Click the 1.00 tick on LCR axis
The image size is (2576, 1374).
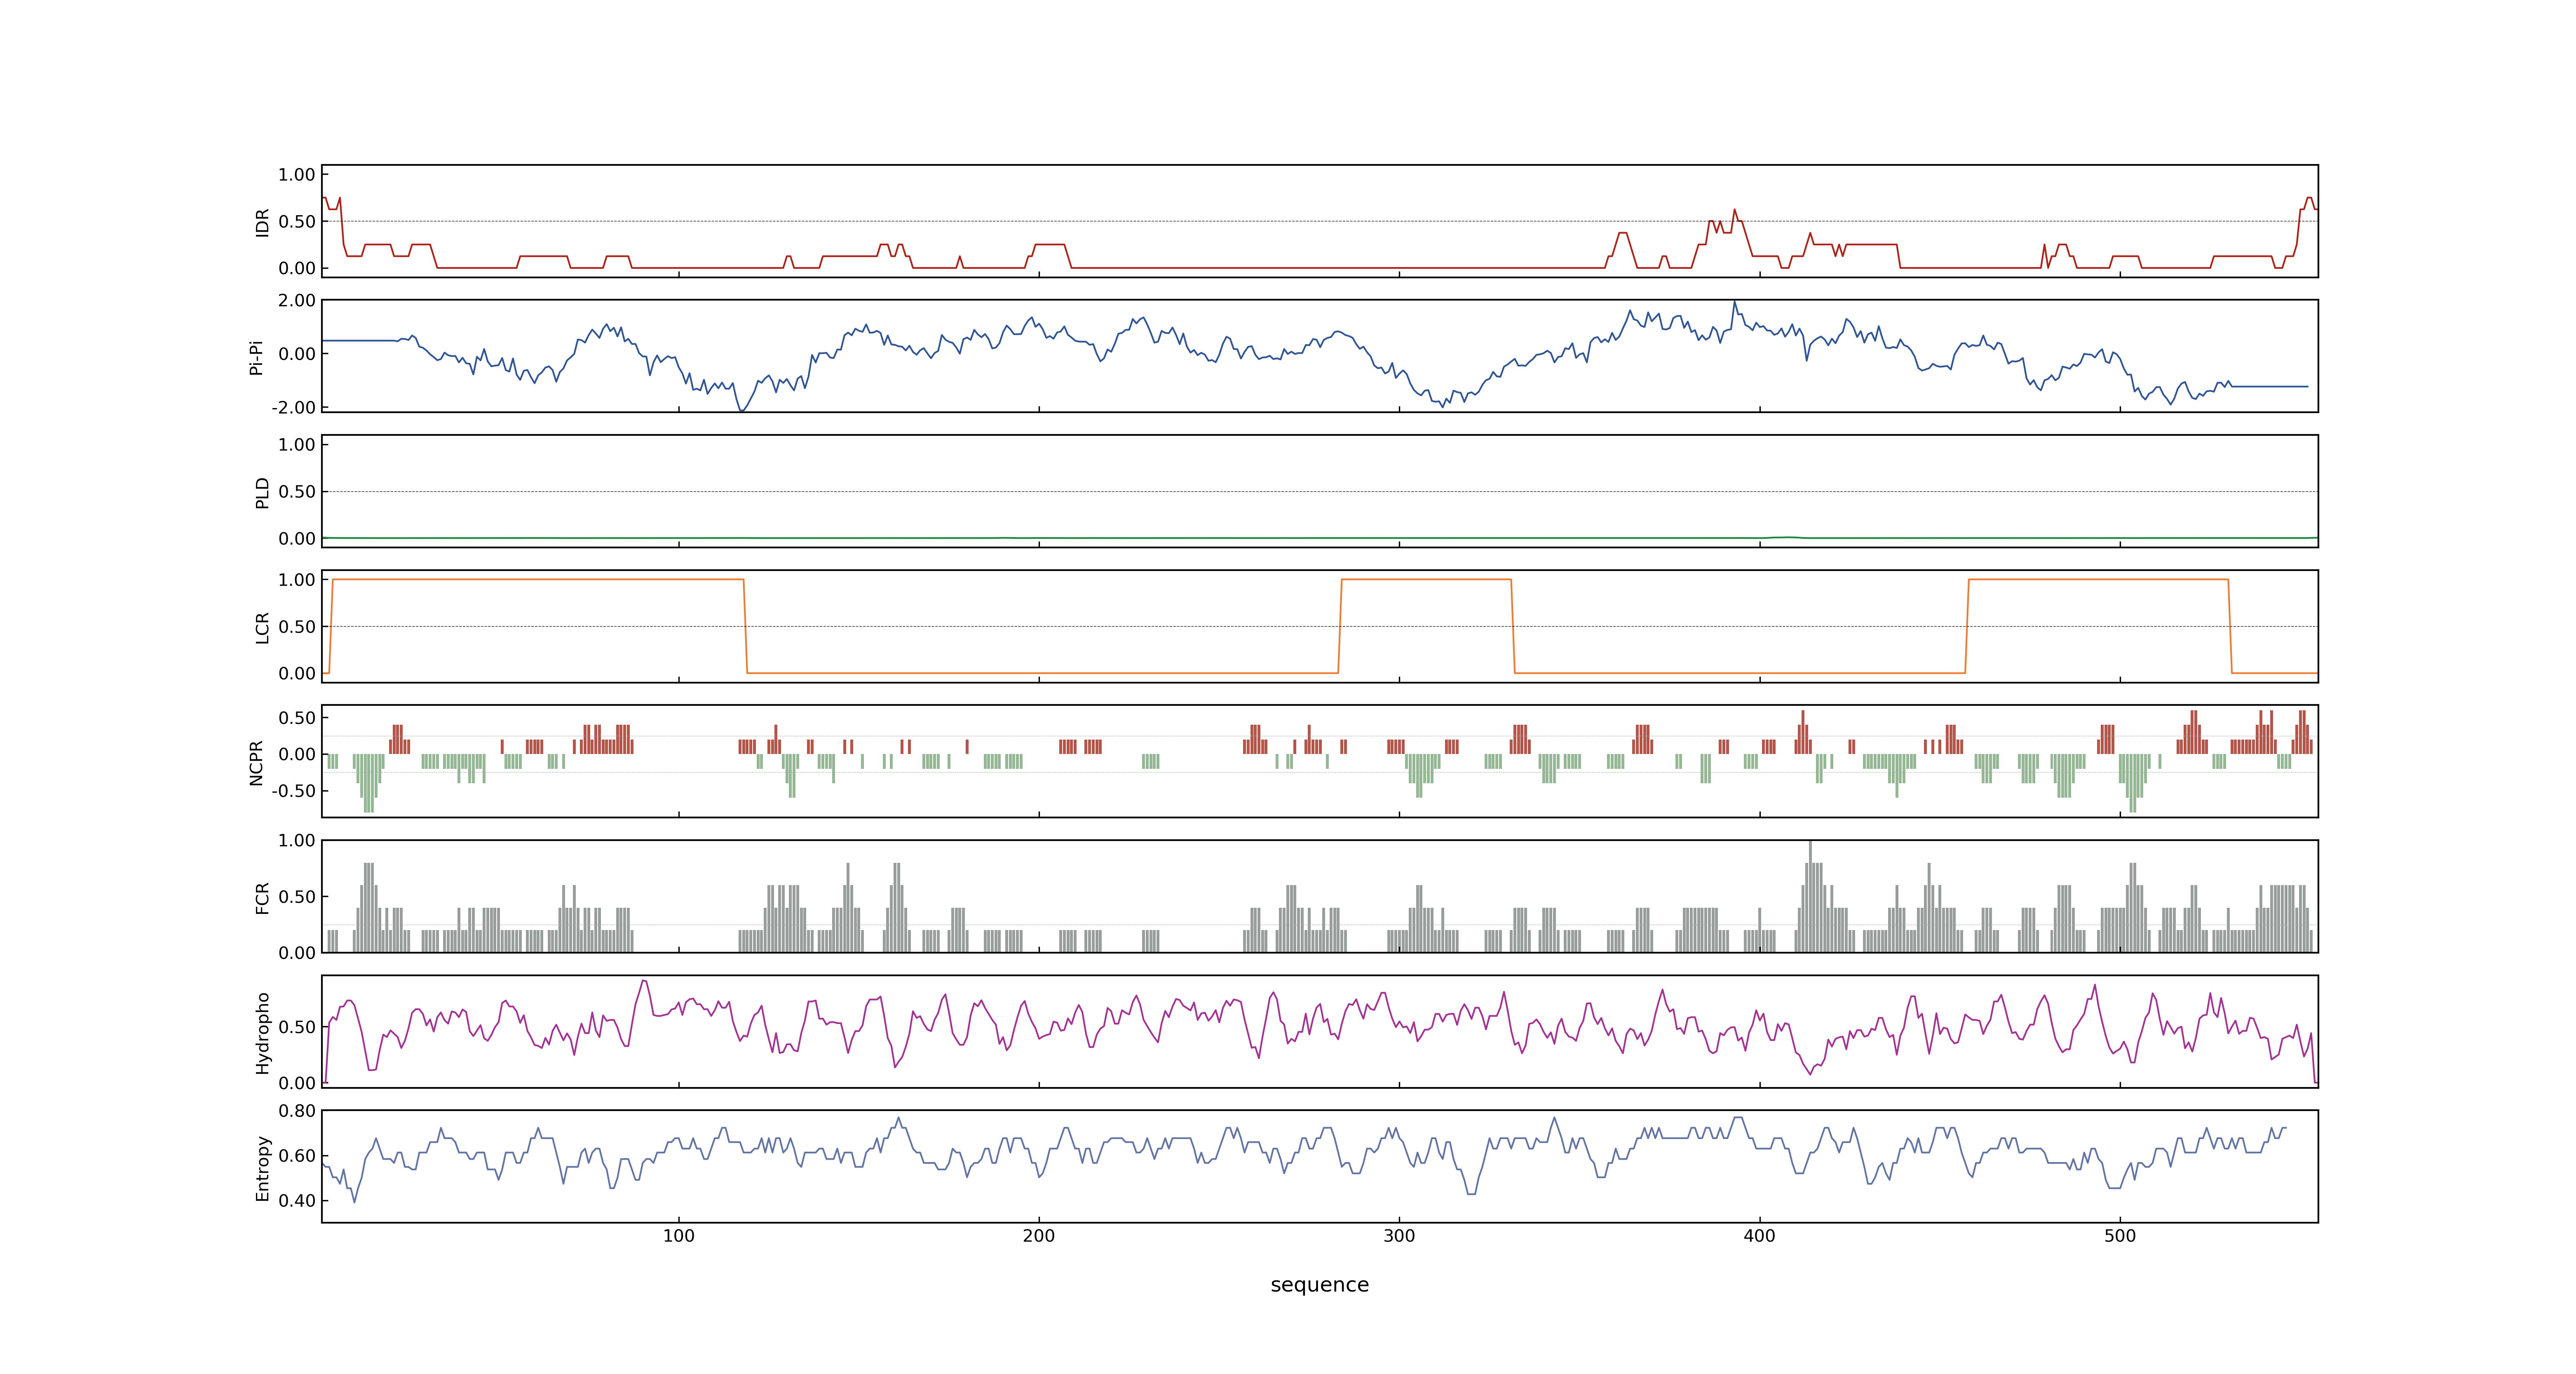point(297,580)
